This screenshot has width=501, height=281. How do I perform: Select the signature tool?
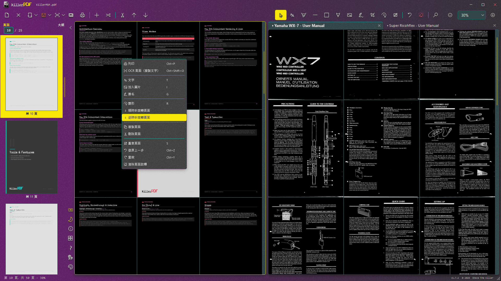(x=361, y=15)
